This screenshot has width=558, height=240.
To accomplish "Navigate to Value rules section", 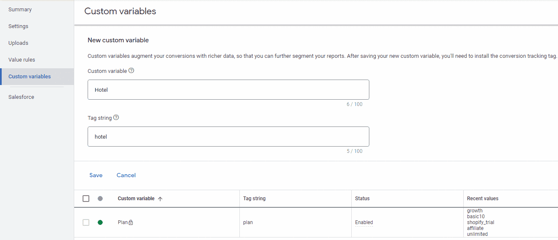I will 22,60.
